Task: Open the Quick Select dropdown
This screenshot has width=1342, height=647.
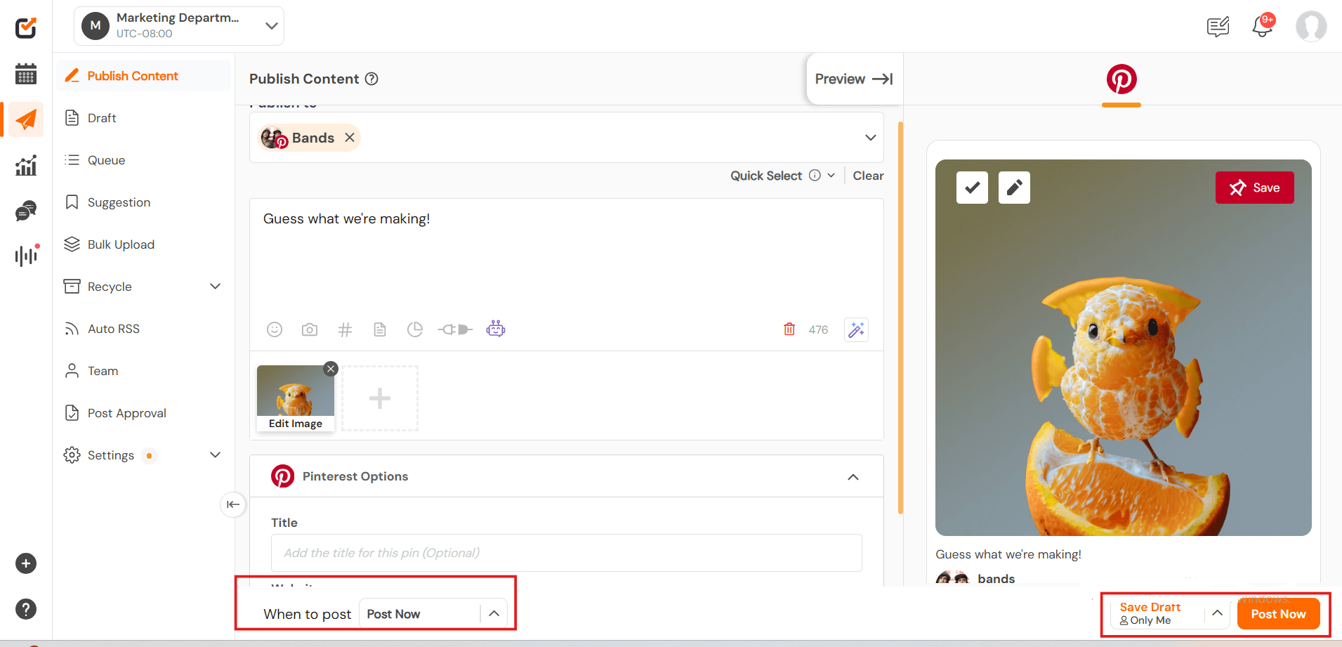Action: [783, 176]
